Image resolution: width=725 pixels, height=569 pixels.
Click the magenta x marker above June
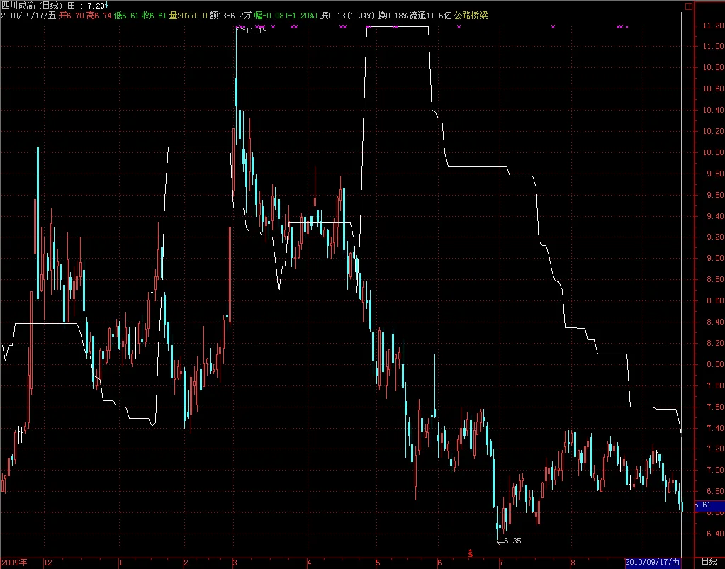pos(459,26)
